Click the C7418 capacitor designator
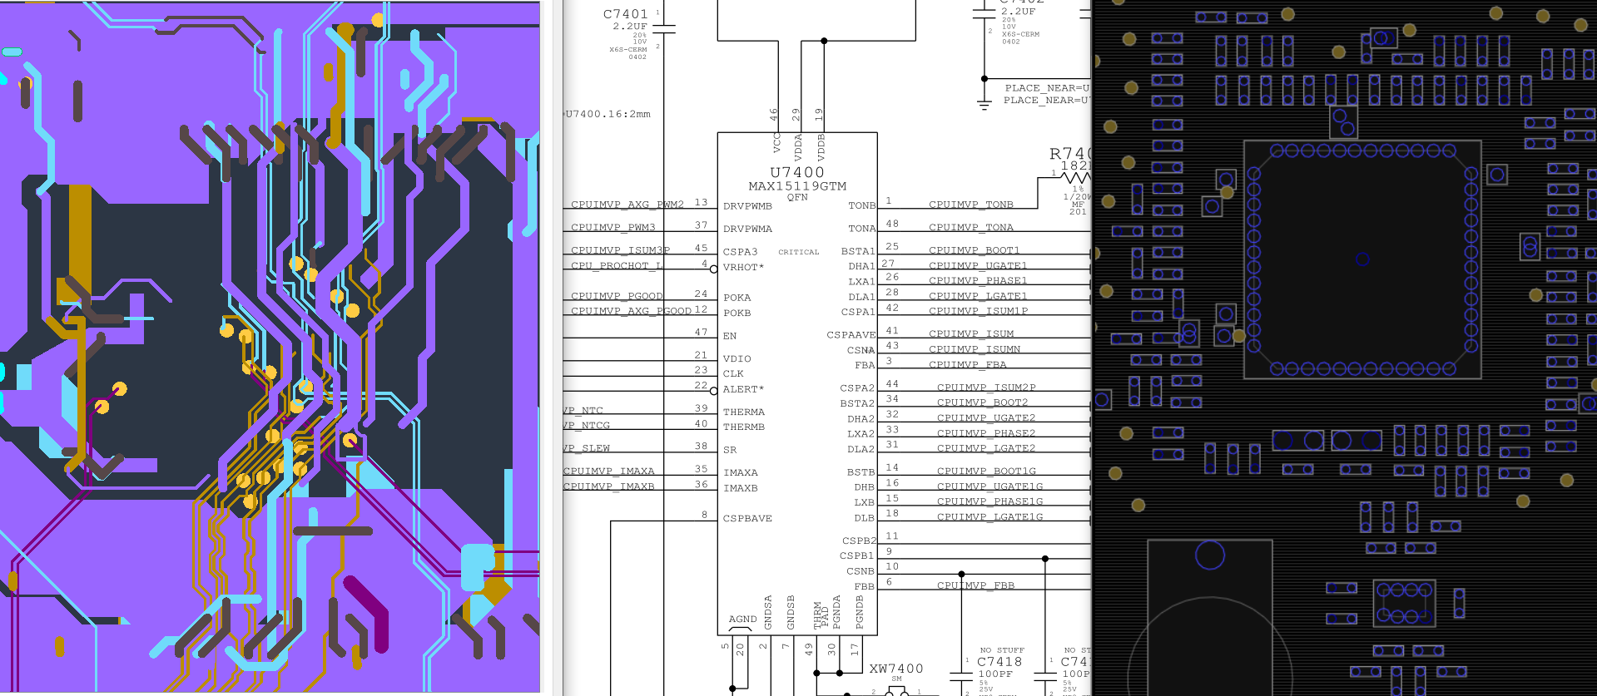1597x696 pixels. pos(999,662)
